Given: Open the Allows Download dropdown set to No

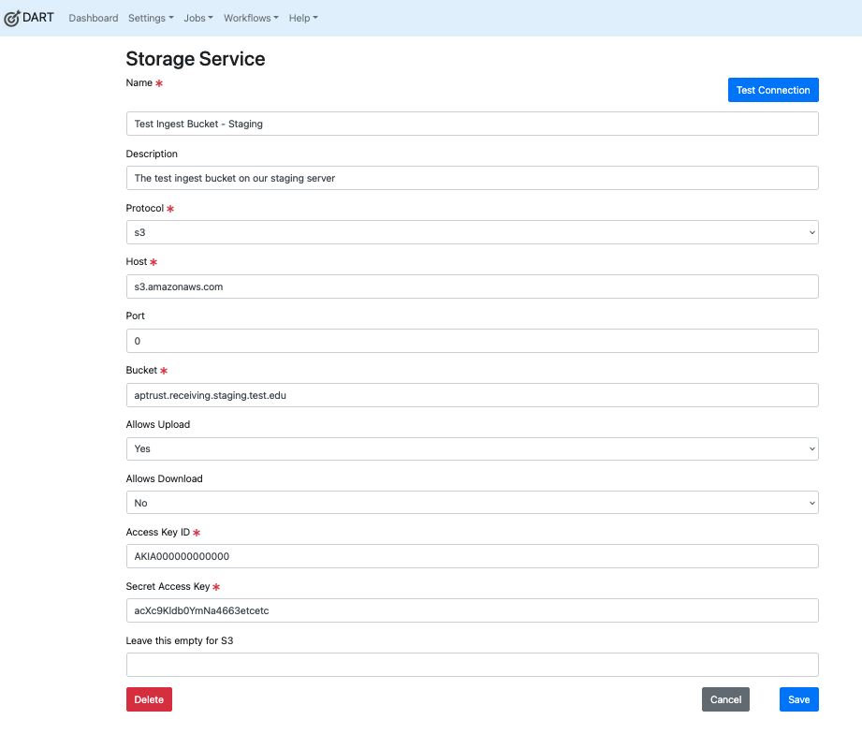Looking at the screenshot, I should pyautogui.click(x=472, y=503).
